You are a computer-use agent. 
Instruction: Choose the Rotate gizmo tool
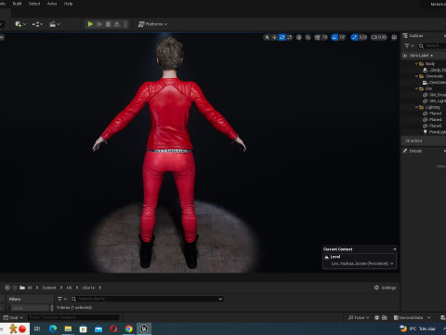click(282, 37)
